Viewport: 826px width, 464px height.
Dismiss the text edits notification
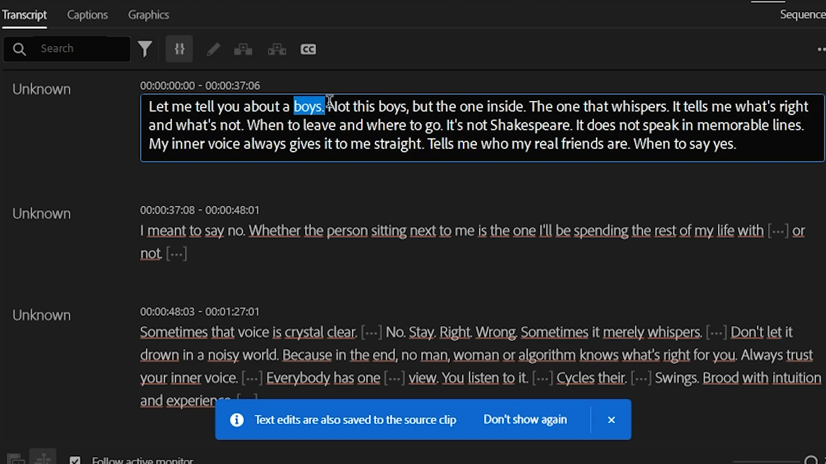point(611,420)
